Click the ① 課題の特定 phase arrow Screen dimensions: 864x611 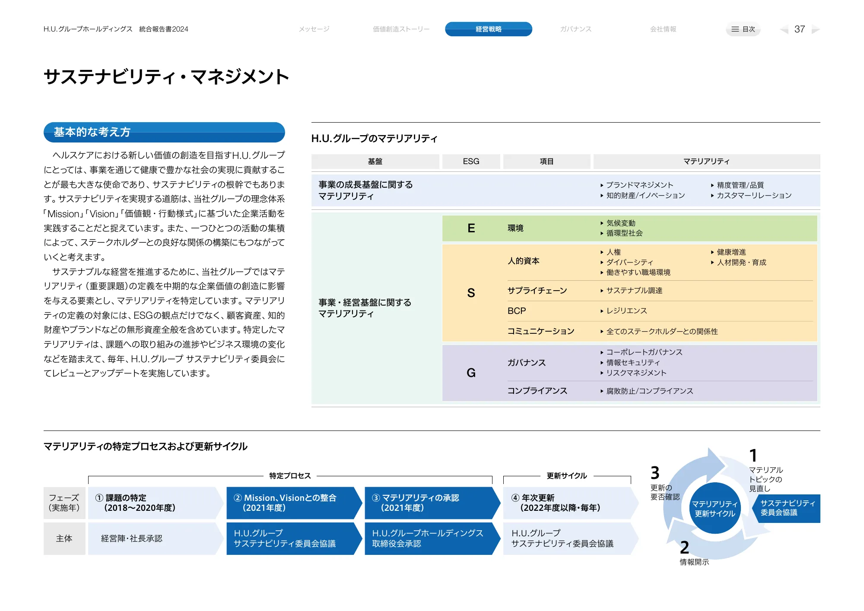coord(156,503)
